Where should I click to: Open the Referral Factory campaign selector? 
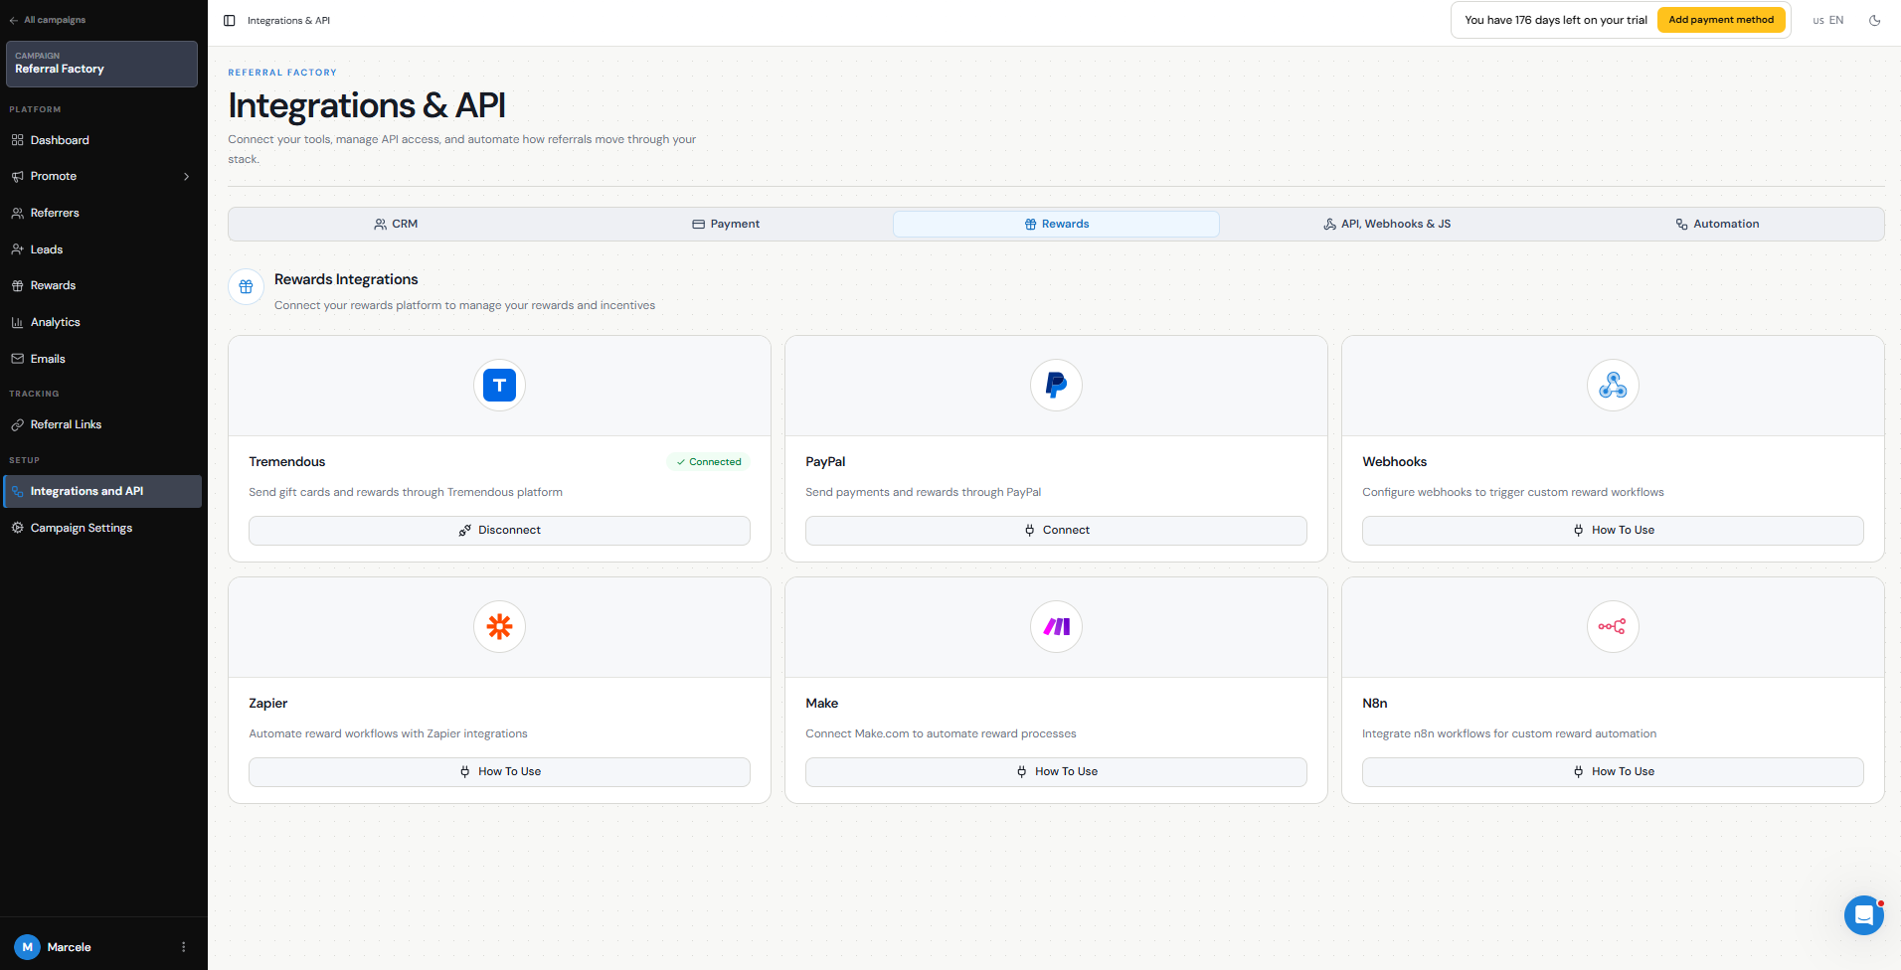coord(101,64)
